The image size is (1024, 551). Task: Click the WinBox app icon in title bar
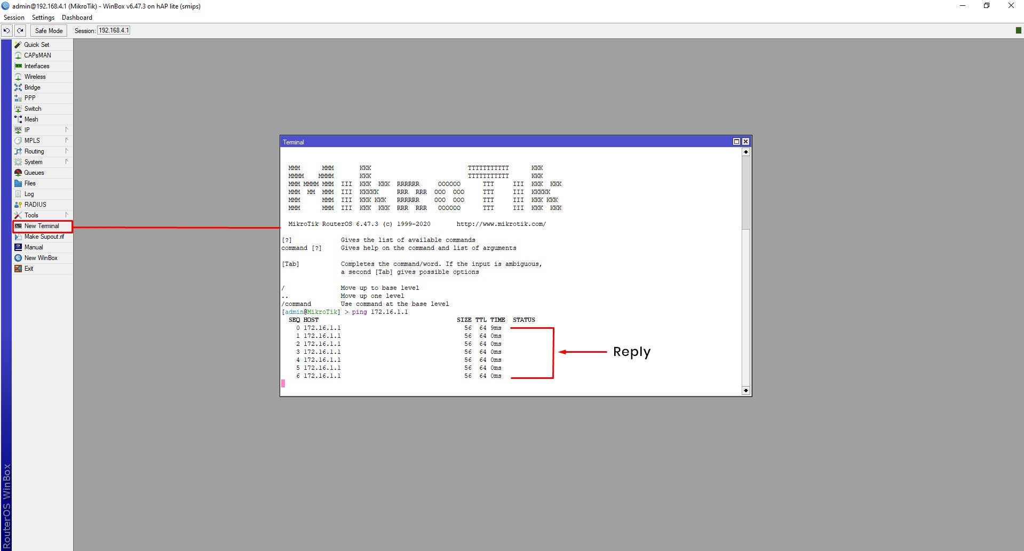(x=5, y=6)
